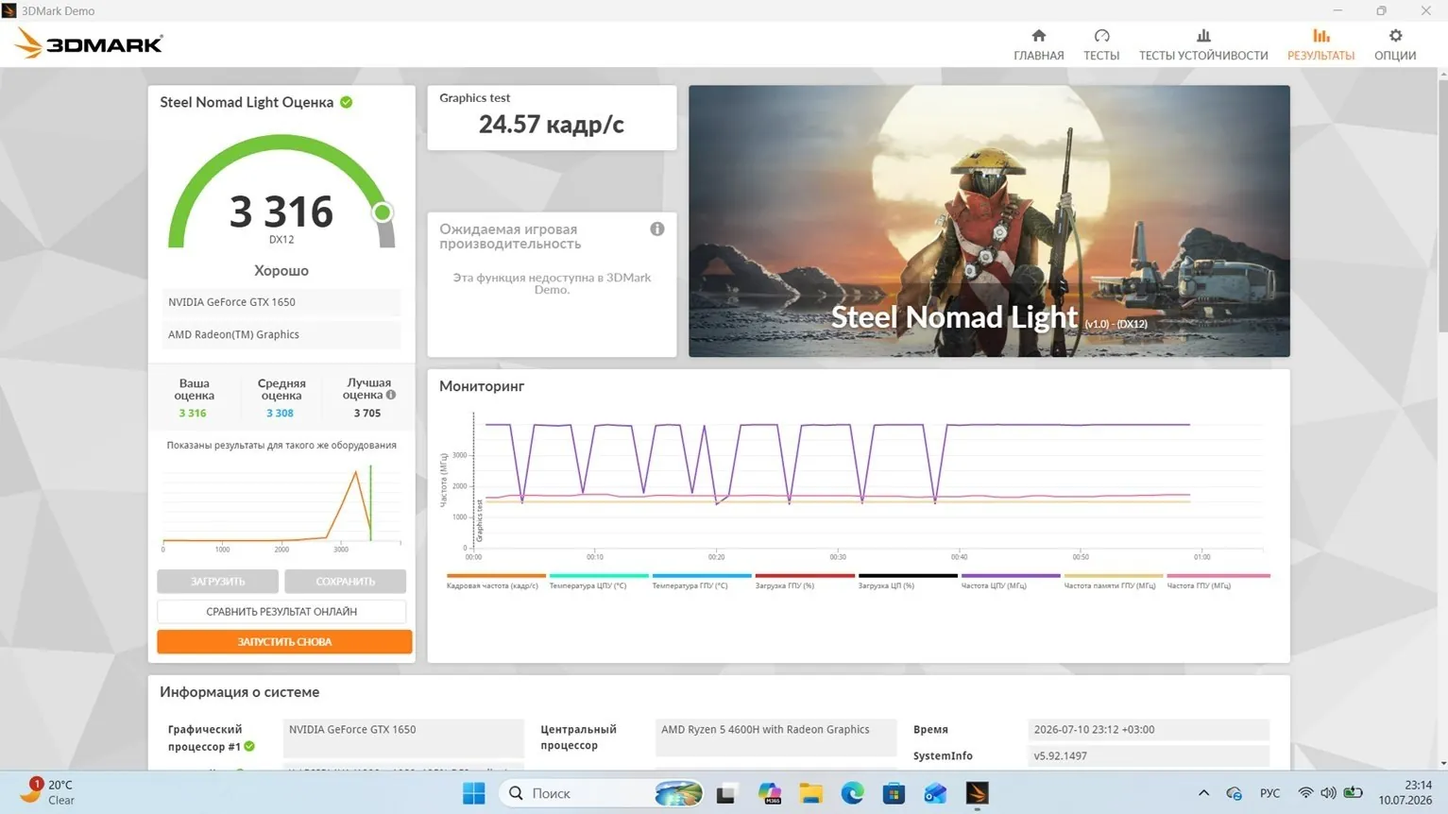The height and width of the screenshot is (814, 1448).
Task: Expand hidden system tray icons chevron
Action: coord(1203,793)
